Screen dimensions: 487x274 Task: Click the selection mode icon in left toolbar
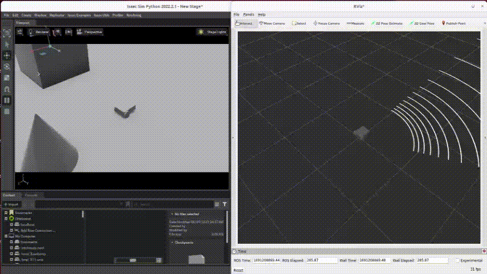[x=6, y=33]
